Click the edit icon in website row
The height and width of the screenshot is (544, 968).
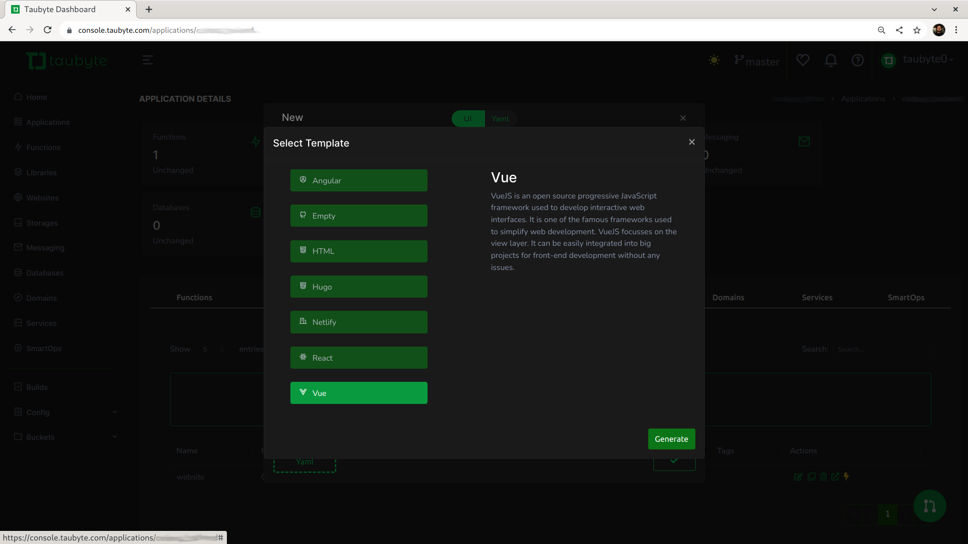pos(798,477)
